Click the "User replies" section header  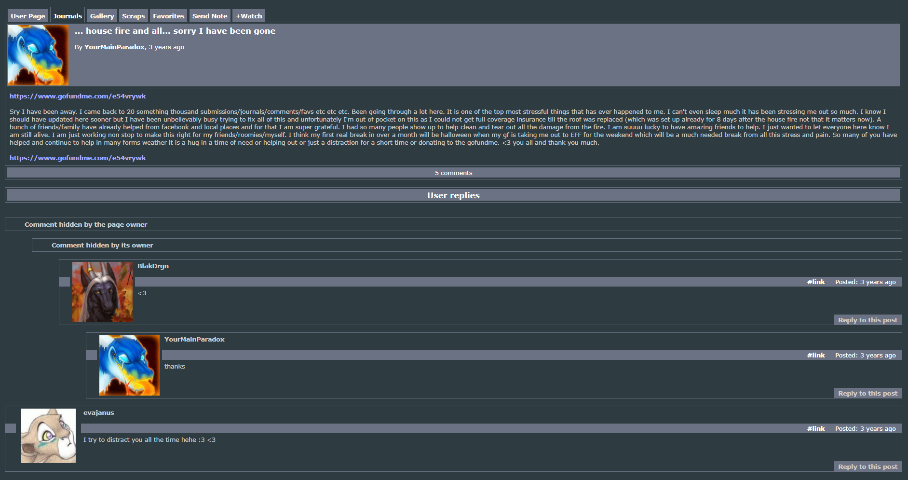[453, 195]
